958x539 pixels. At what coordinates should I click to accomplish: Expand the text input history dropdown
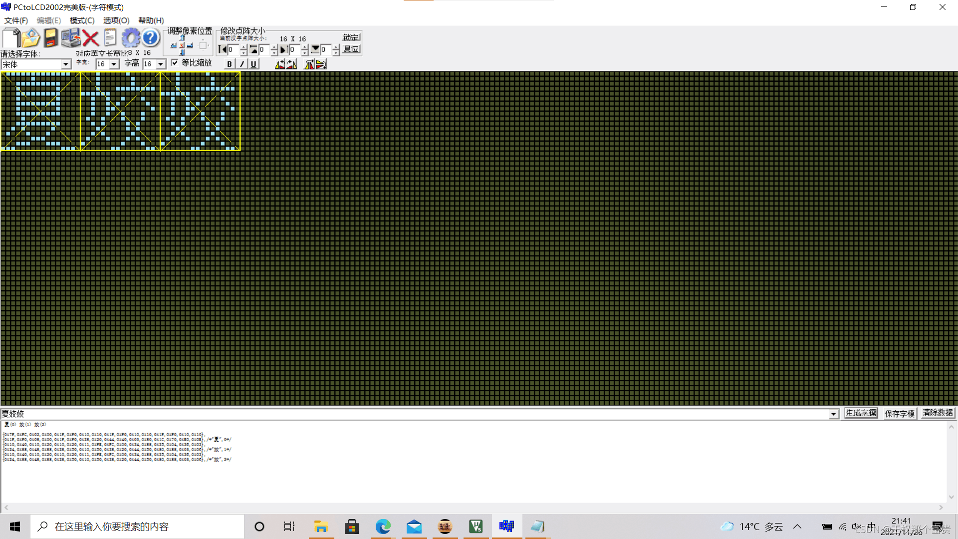tap(833, 414)
